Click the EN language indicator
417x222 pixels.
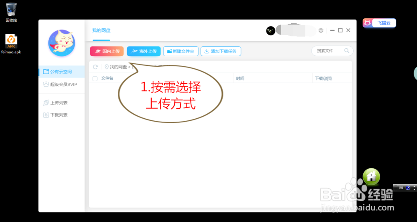[401, 188]
